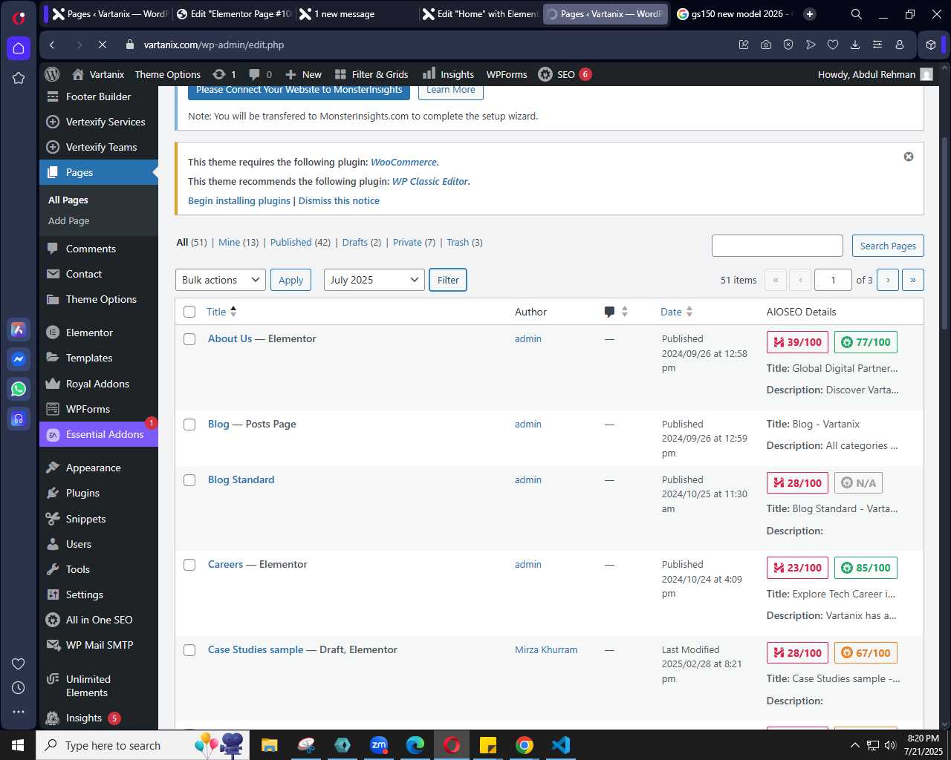Open Add Page submenu item

pos(68,220)
